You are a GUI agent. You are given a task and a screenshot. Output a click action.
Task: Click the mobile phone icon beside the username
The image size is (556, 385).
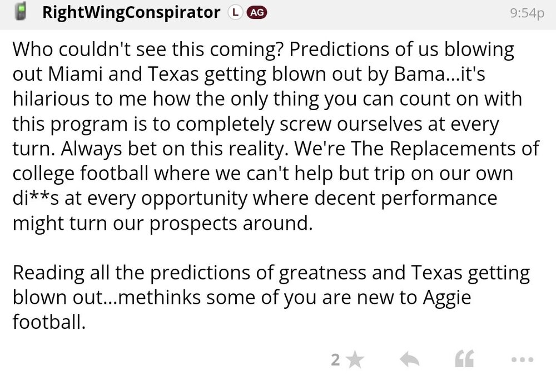[x=22, y=12]
